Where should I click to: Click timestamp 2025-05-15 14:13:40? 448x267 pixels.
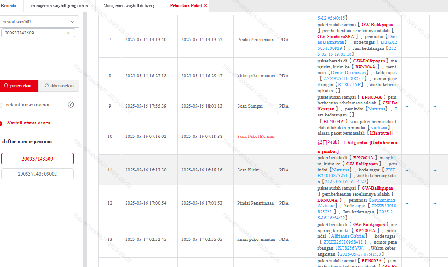point(146,39)
